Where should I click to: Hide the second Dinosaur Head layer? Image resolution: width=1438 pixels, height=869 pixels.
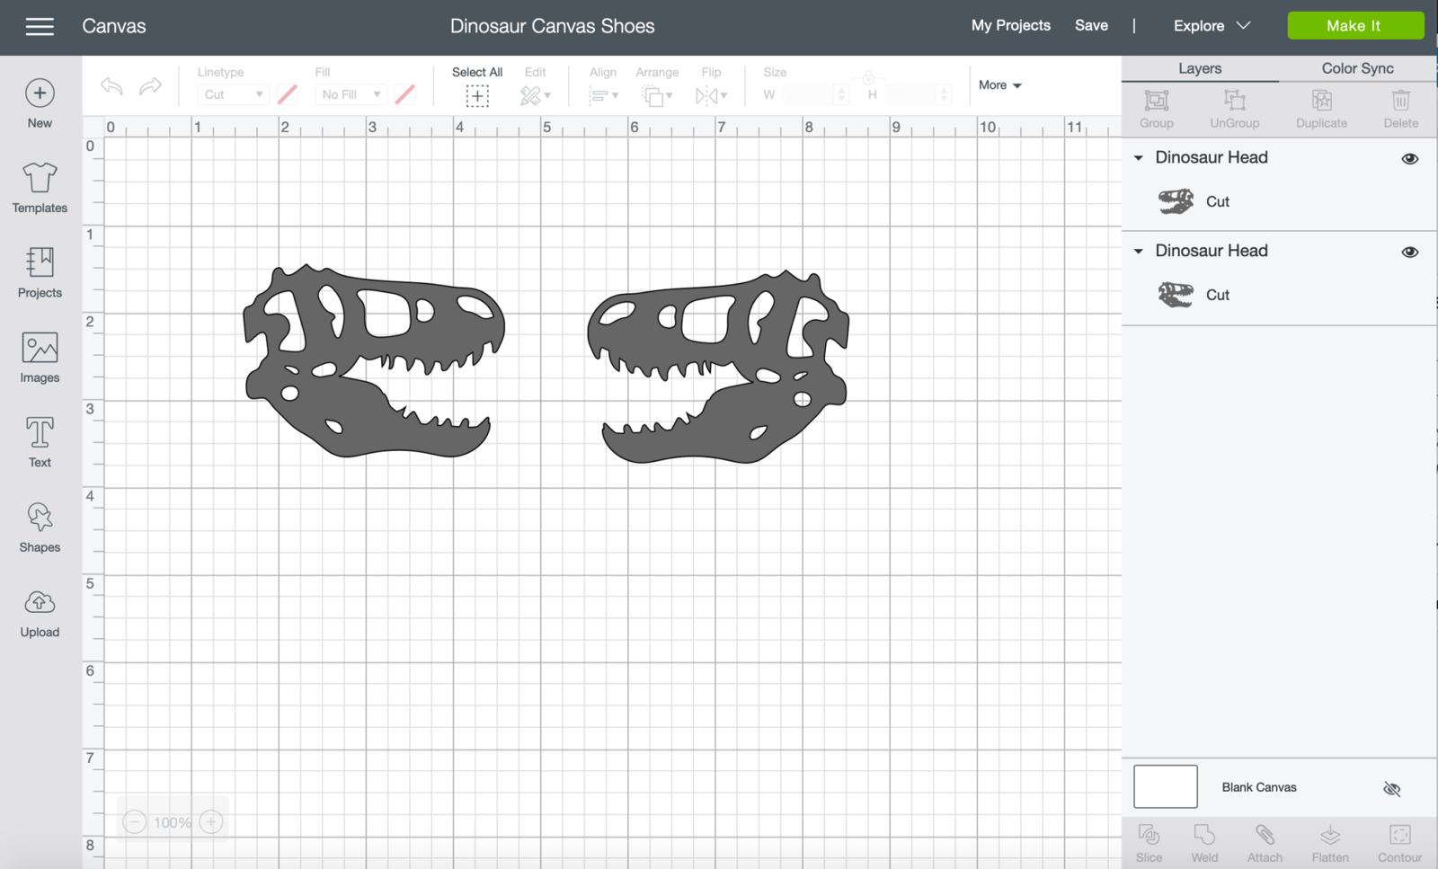[x=1410, y=253]
